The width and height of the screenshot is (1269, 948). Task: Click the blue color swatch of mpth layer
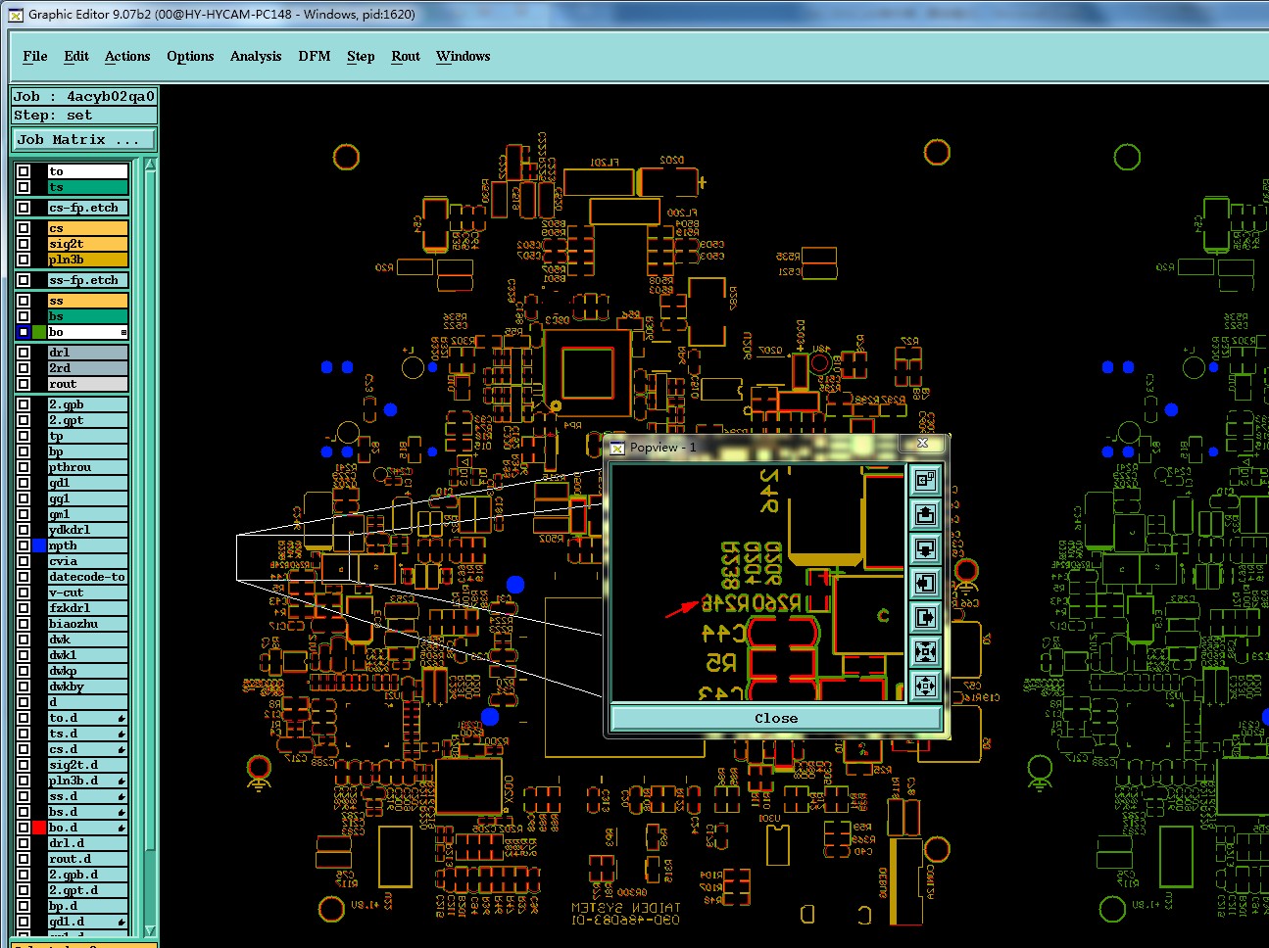pyautogui.click(x=39, y=545)
